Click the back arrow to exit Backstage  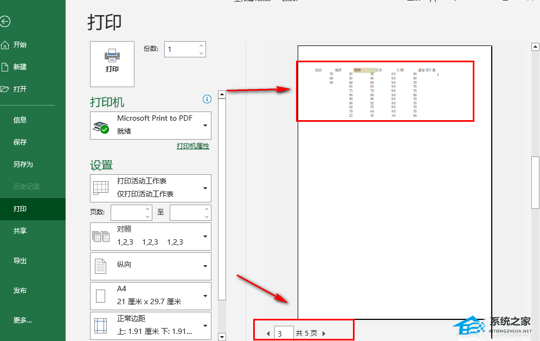[x=4, y=22]
